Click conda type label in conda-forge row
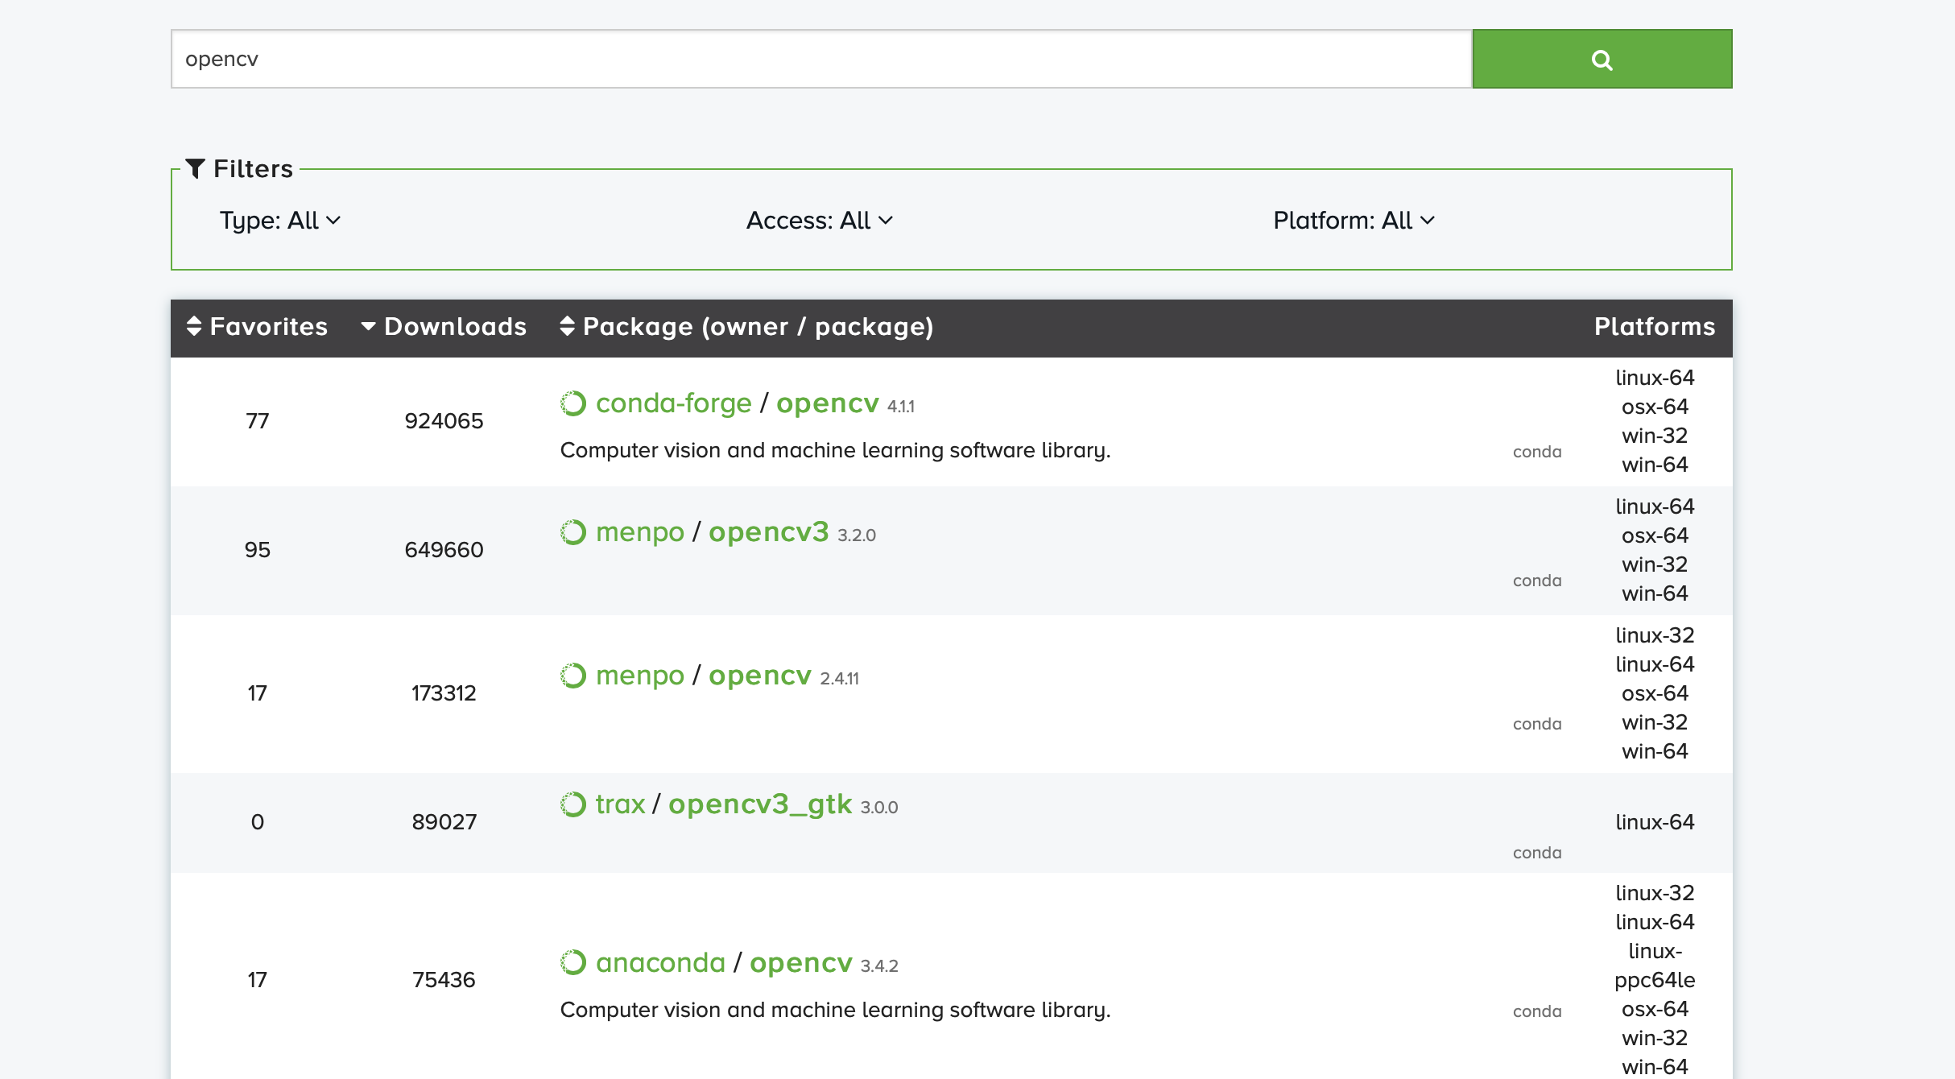Screen dimensions: 1955x1079 pyautogui.click(x=1537, y=452)
